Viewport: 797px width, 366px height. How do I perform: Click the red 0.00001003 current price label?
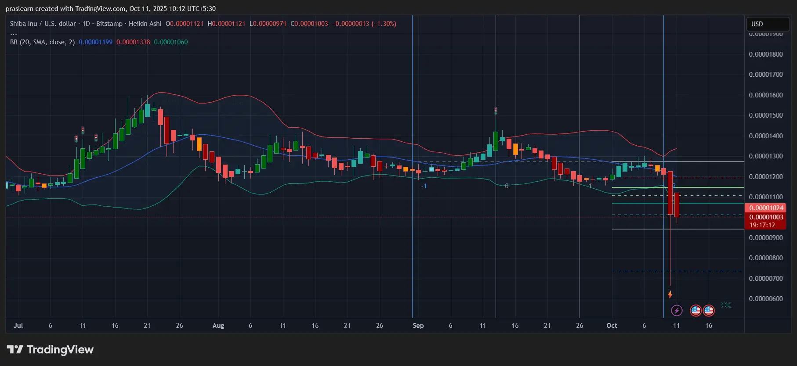pos(766,217)
